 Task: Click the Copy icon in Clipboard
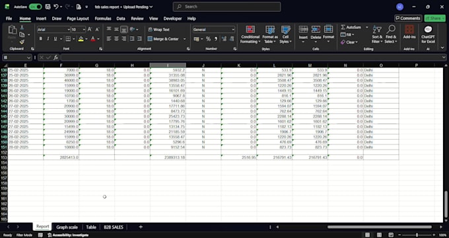(x=22, y=35)
